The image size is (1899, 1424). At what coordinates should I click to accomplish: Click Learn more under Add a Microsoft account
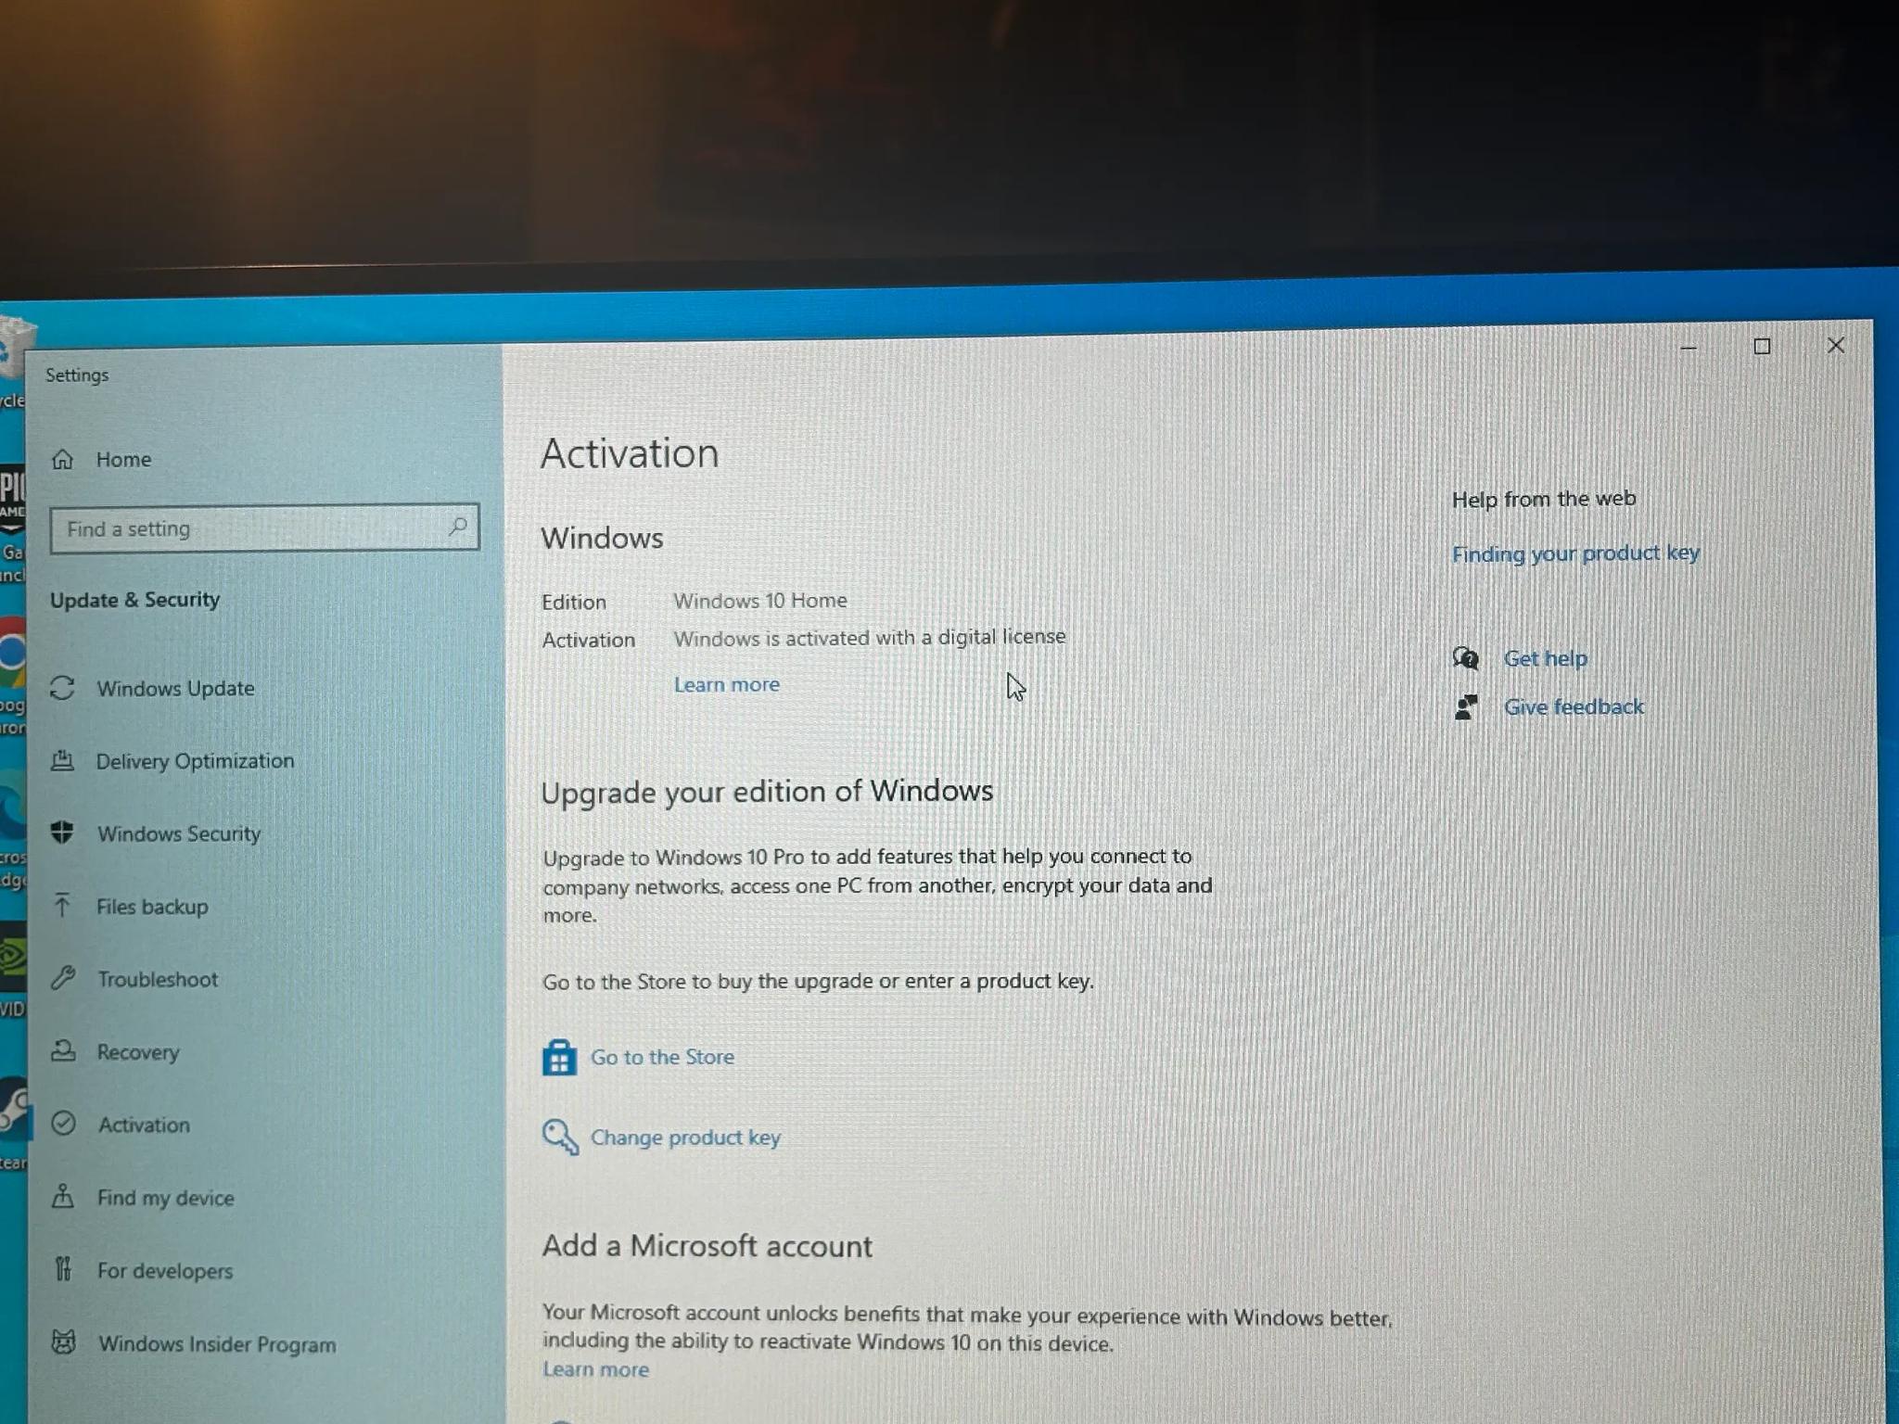[x=595, y=1369]
